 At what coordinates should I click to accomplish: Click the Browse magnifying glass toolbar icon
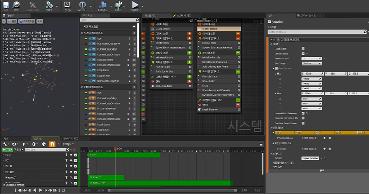click(16, 5)
